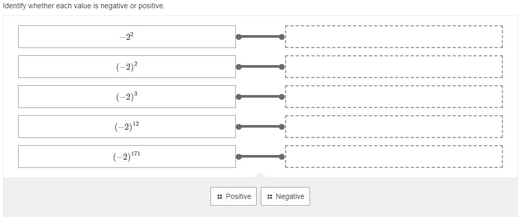Click the connector line next to −2²
The height and width of the screenshot is (217, 520).
coord(260,37)
